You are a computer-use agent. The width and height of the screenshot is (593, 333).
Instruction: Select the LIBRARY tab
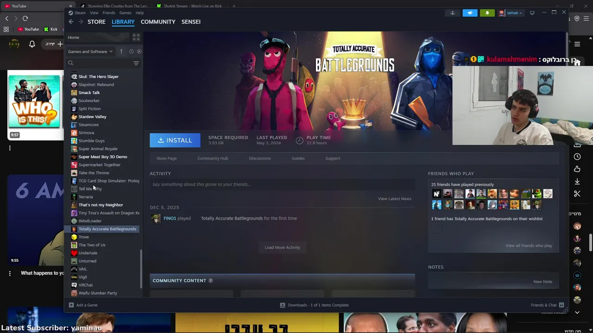click(123, 22)
